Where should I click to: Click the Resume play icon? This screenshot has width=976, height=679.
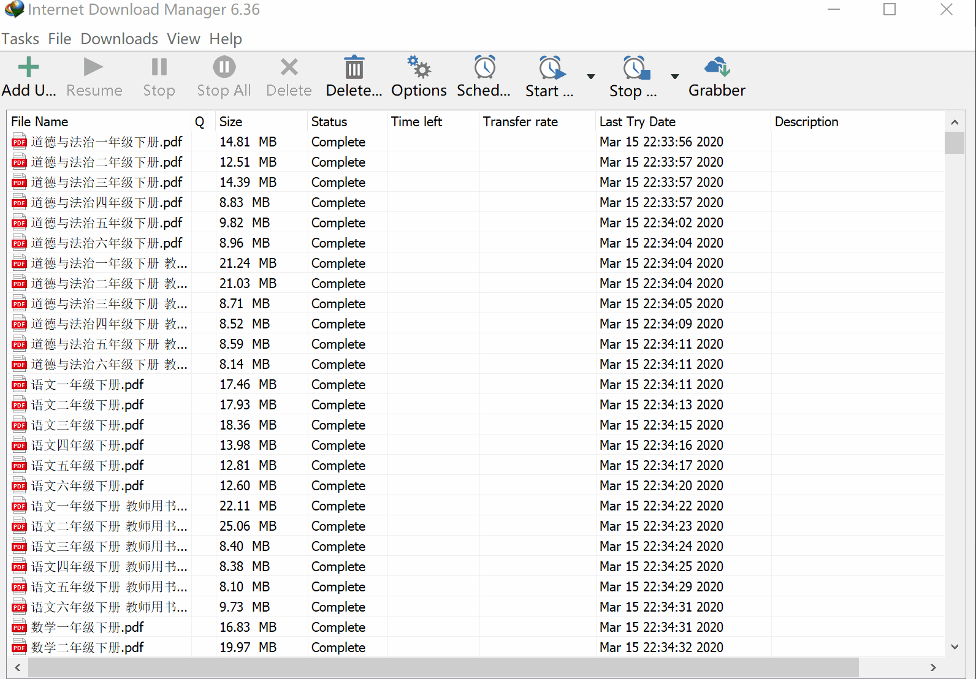click(93, 67)
